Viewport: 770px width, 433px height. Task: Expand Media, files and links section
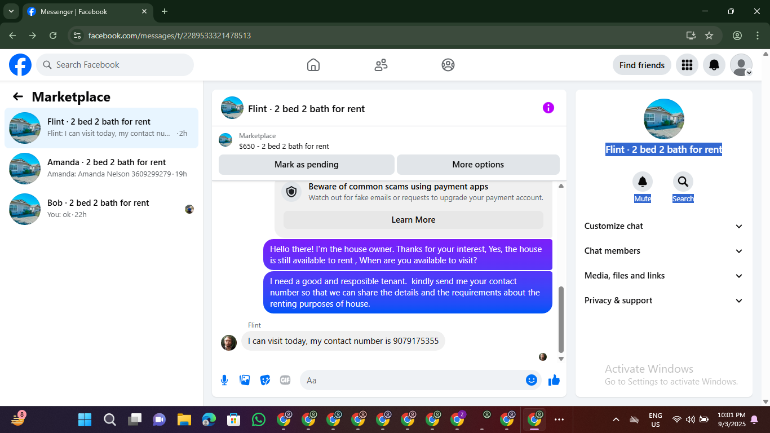664,276
